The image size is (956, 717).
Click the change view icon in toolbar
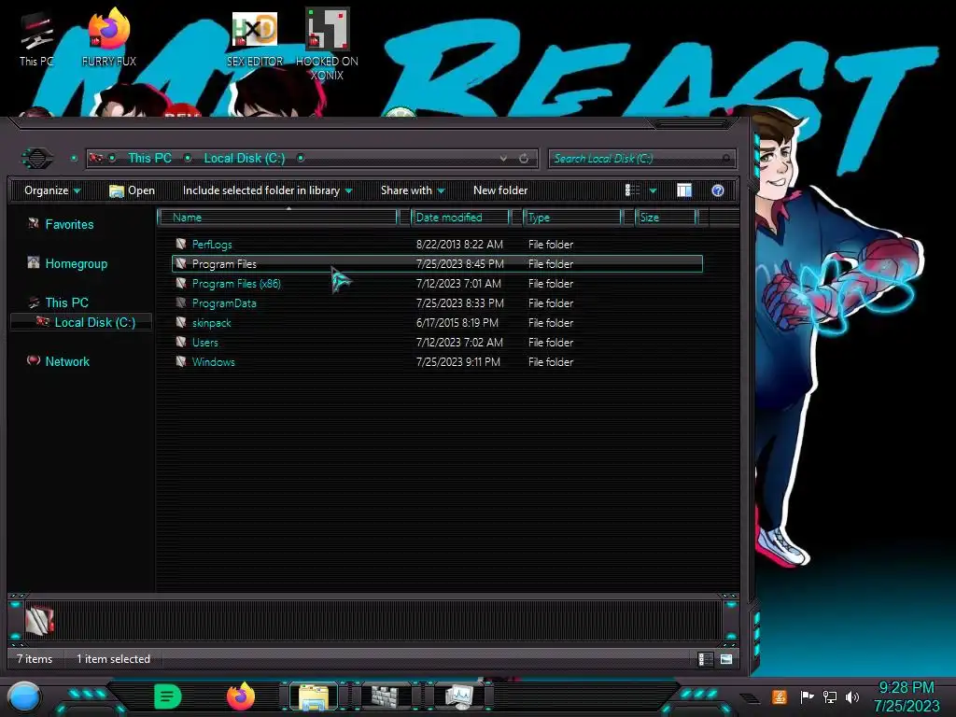(632, 190)
